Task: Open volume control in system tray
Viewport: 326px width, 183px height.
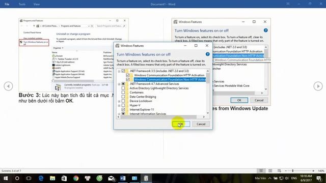Action: (x=287, y=178)
